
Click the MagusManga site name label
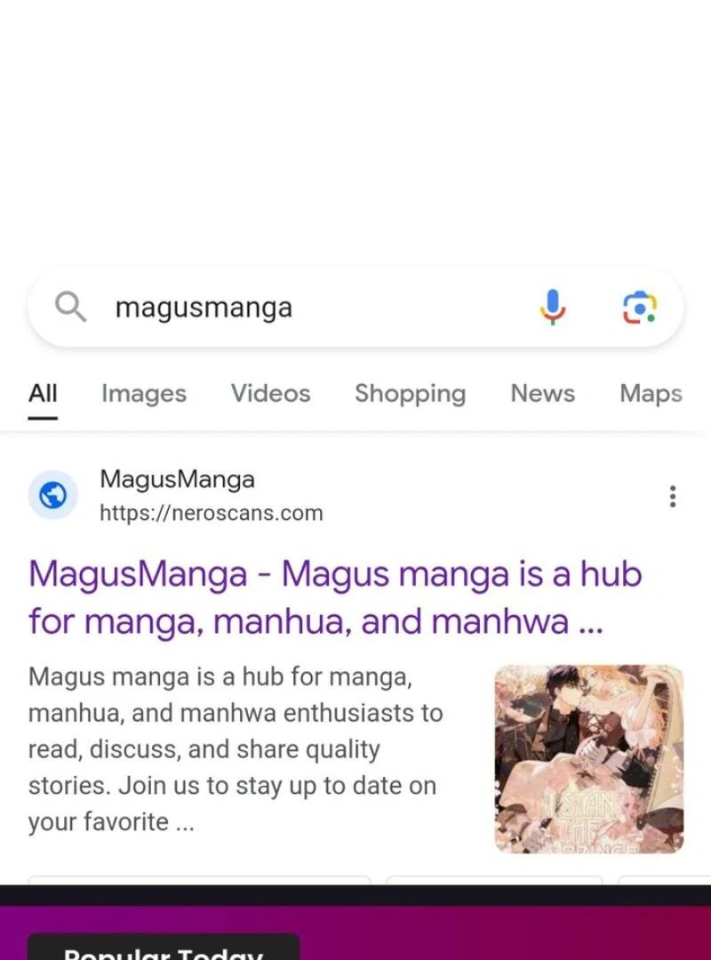pyautogui.click(x=177, y=479)
